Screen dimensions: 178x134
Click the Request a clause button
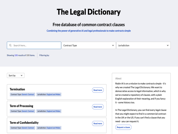point(123,127)
